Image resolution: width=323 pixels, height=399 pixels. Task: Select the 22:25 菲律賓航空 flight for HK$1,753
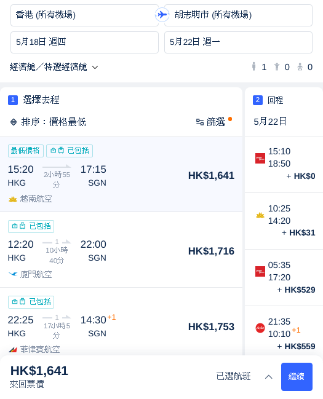(x=121, y=322)
